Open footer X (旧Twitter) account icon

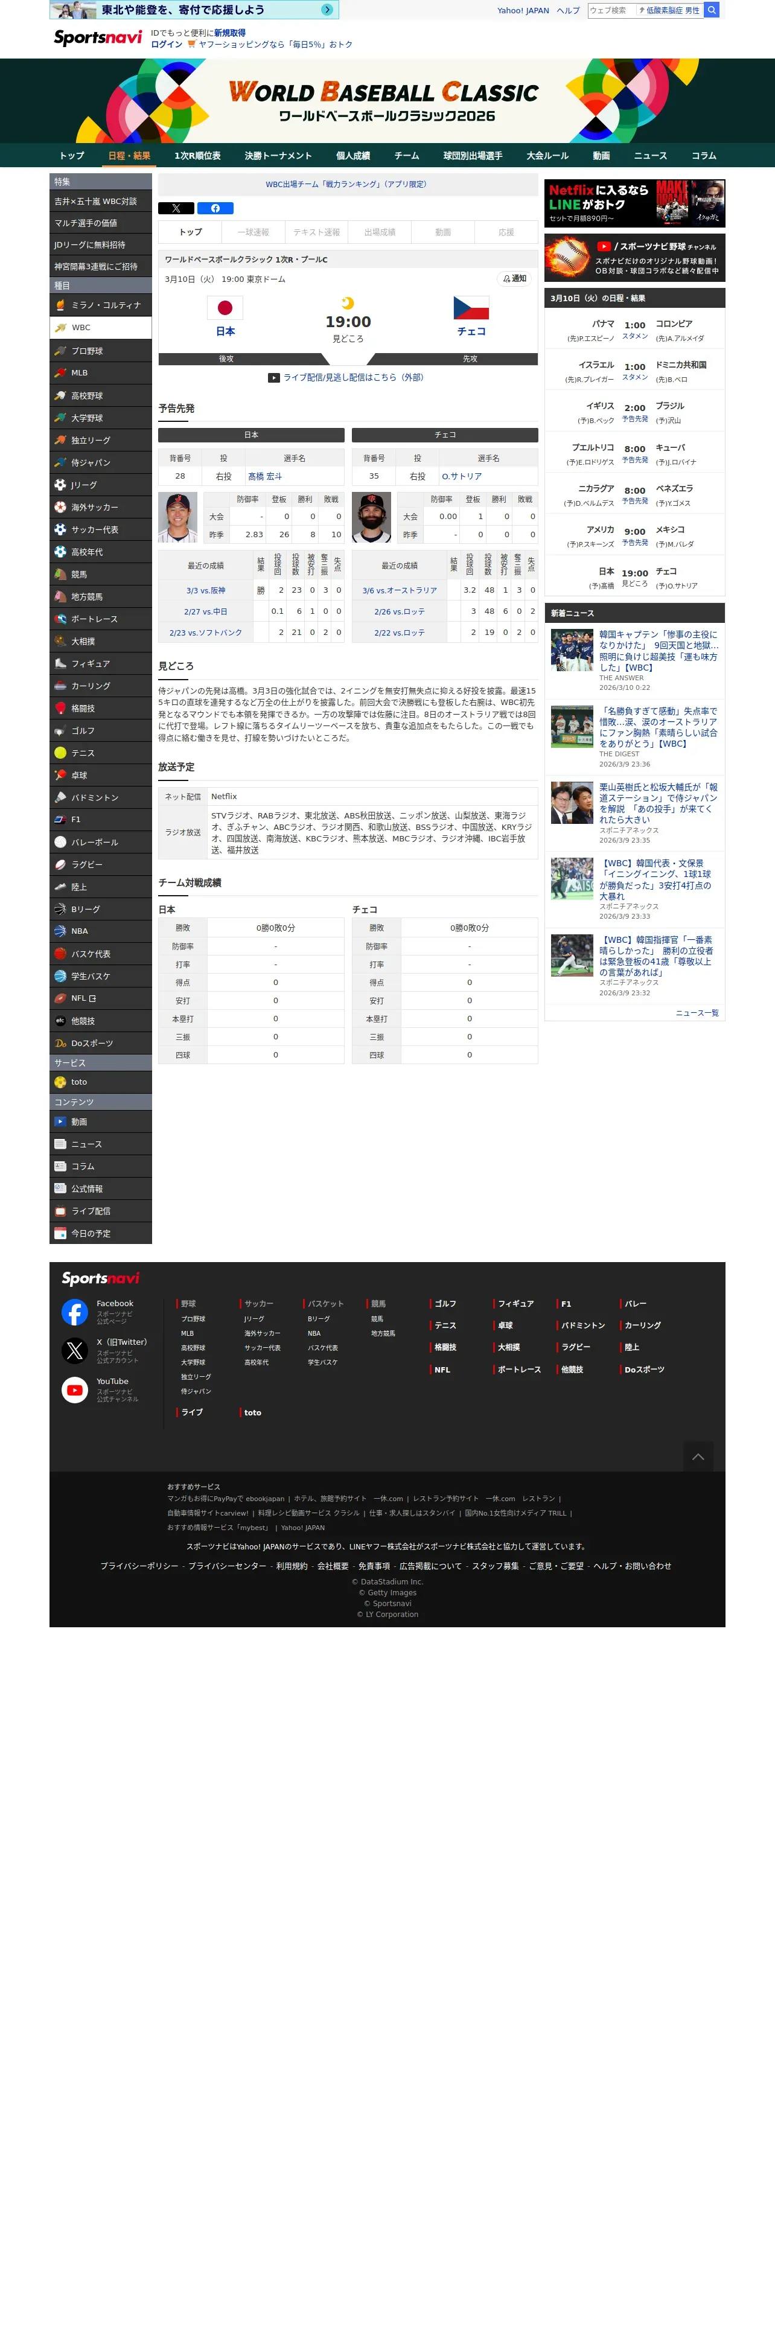75,1350
